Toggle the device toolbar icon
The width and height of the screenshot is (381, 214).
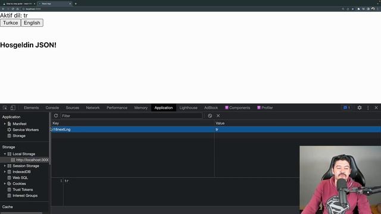point(13,108)
